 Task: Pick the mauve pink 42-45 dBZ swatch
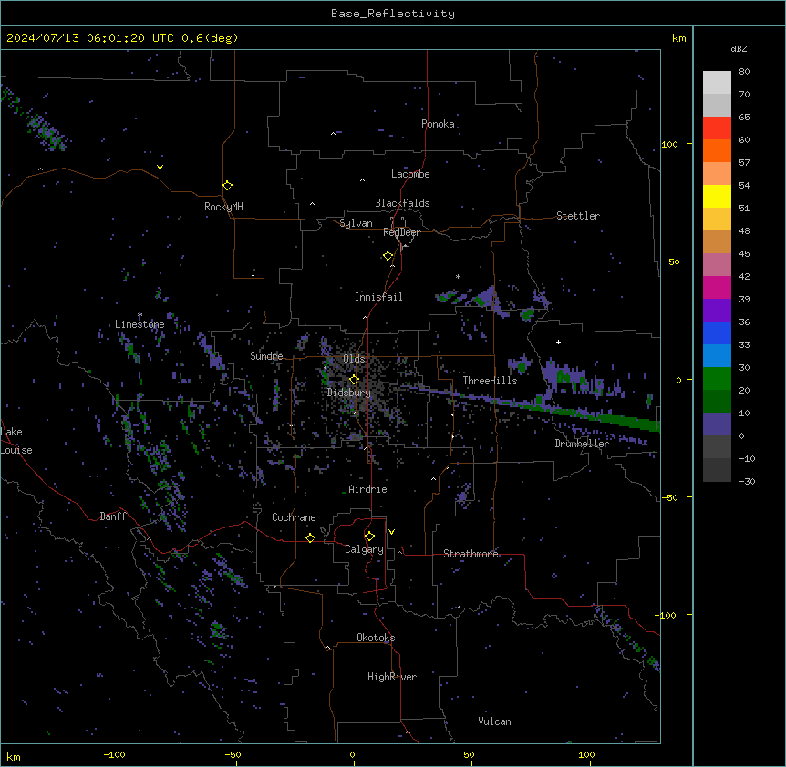coord(717,264)
